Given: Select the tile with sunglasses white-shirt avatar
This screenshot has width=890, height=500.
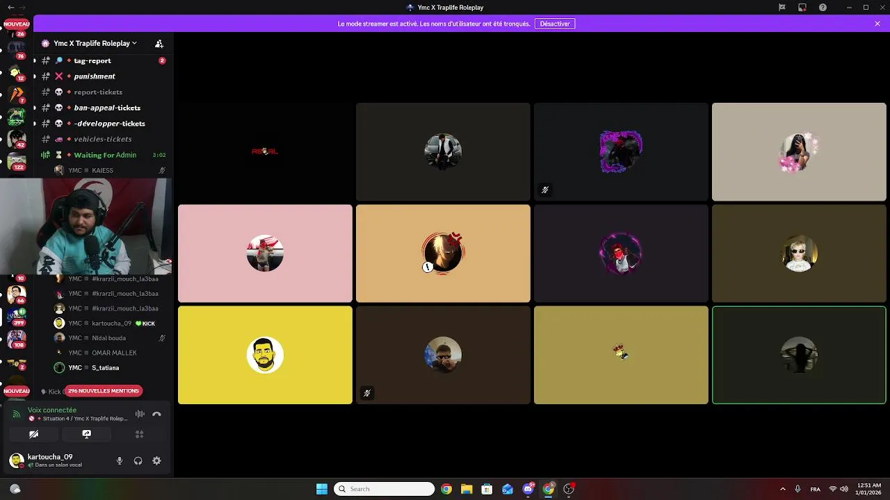Looking at the screenshot, I should pos(799,253).
